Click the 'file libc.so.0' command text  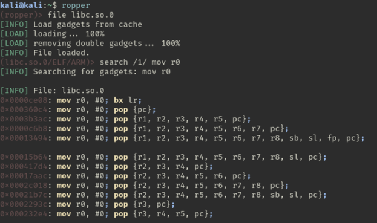click(x=80, y=15)
